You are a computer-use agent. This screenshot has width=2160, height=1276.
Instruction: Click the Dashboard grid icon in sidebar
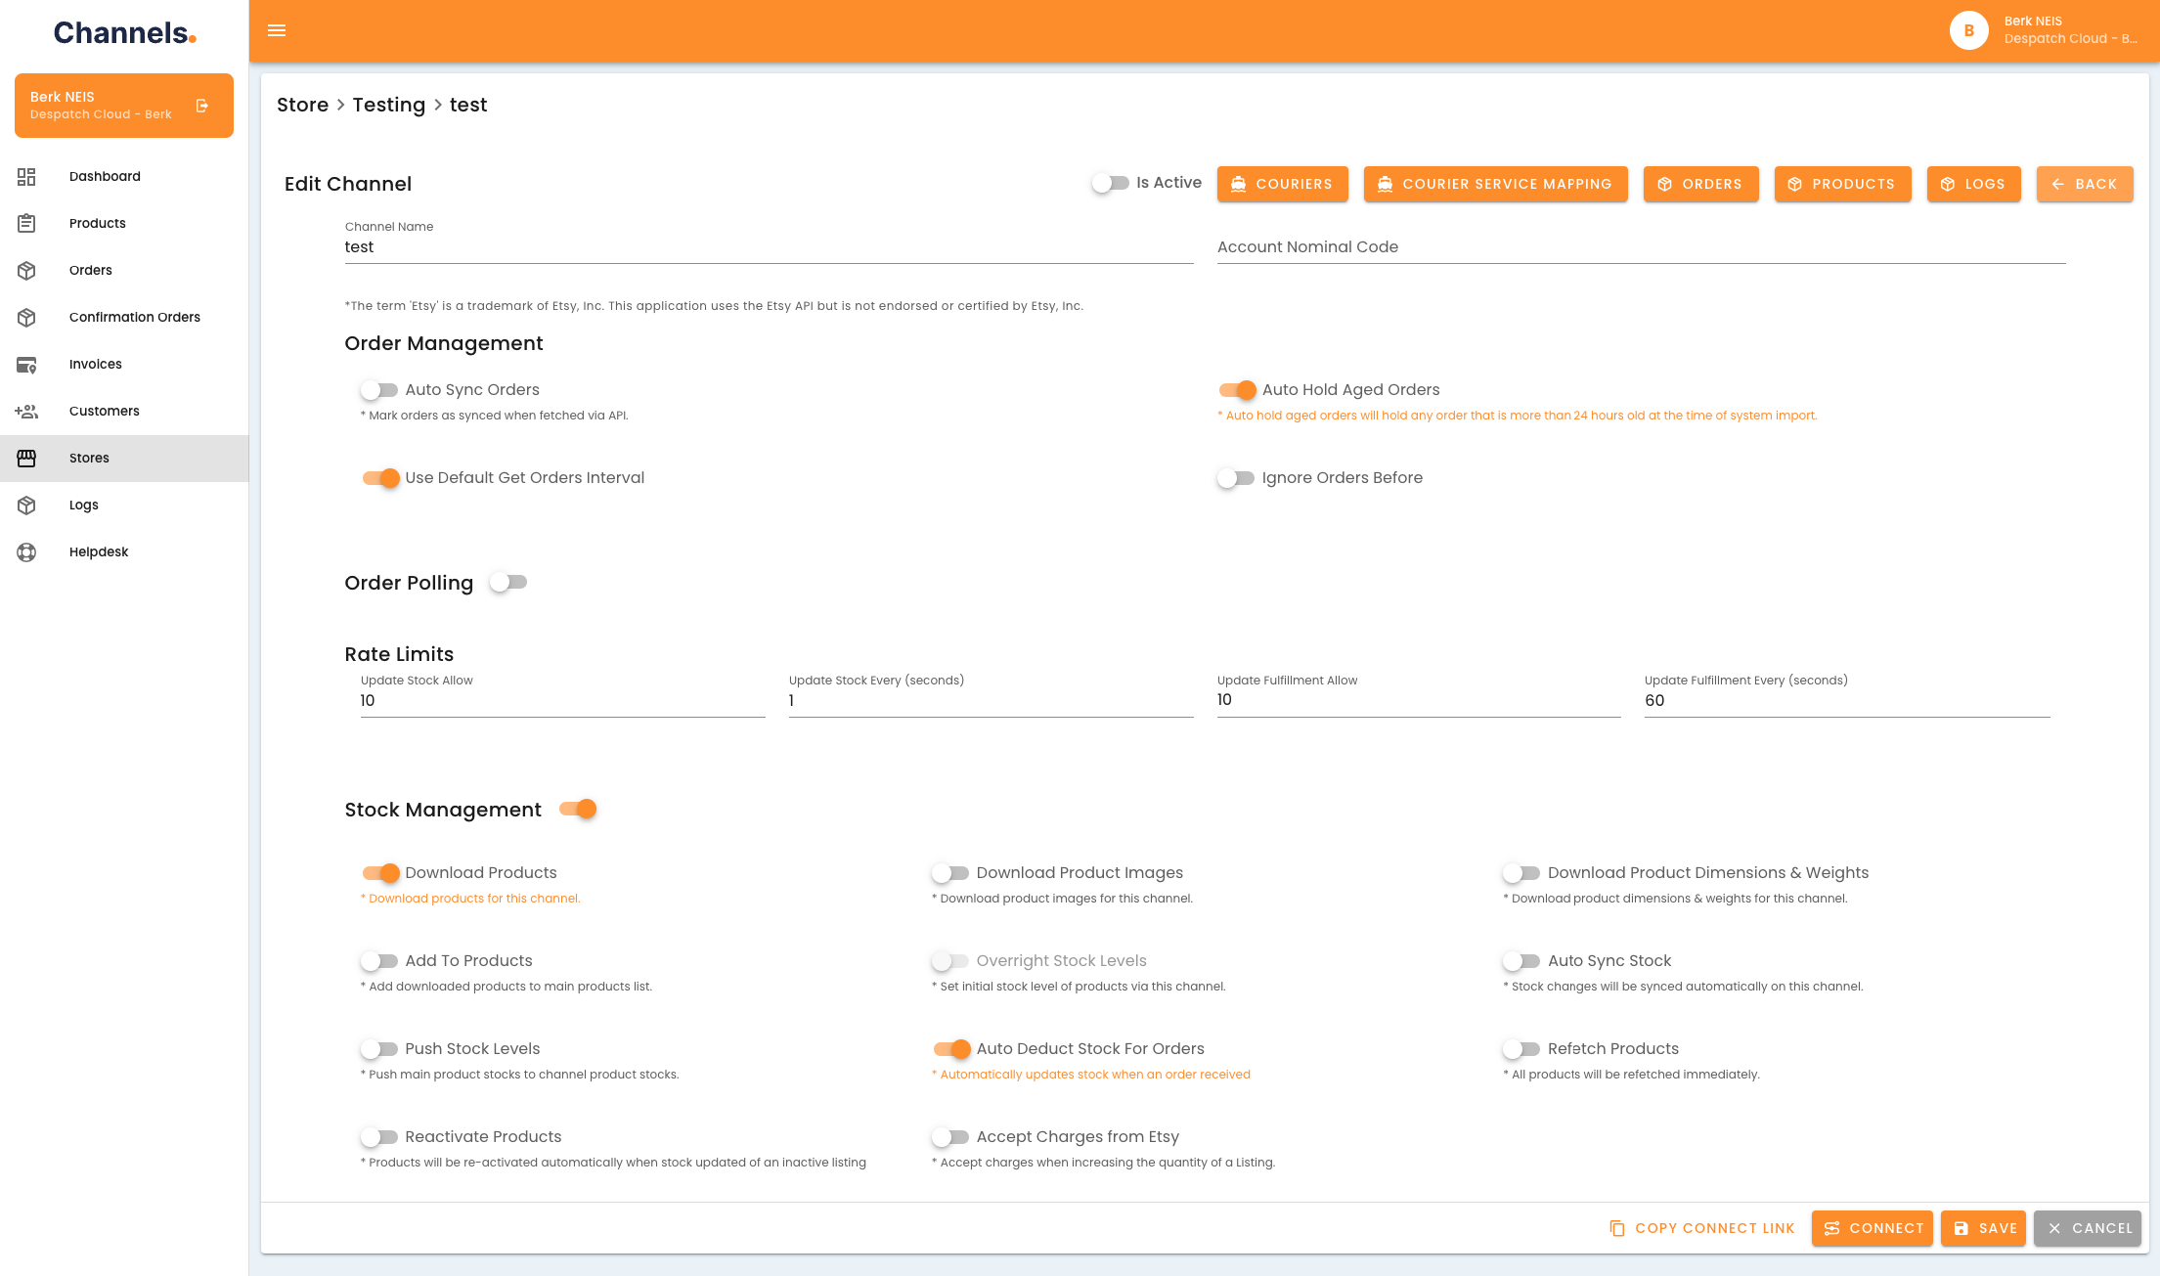(26, 176)
